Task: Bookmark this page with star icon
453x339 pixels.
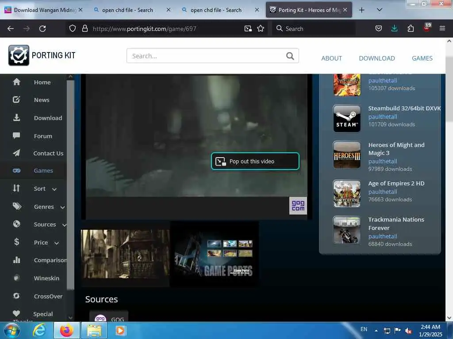Action: coord(261,29)
